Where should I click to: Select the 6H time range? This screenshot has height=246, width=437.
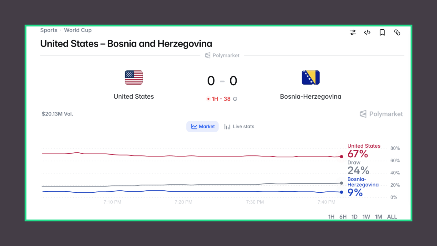343,217
